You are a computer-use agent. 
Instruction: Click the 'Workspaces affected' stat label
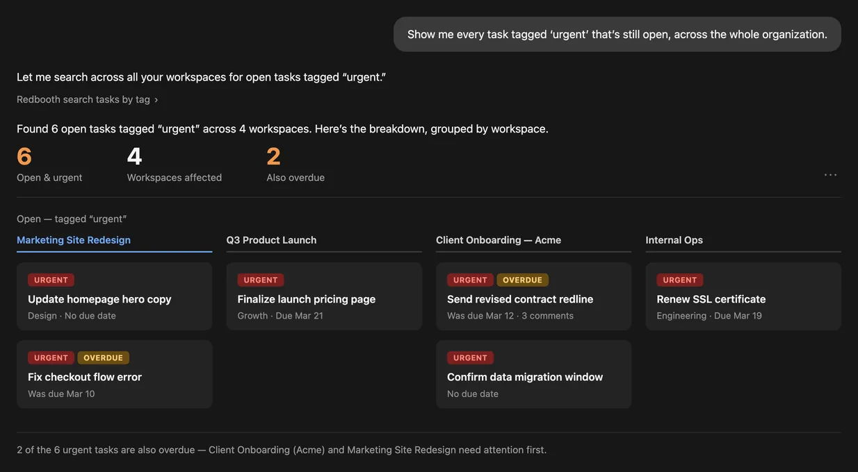(175, 178)
